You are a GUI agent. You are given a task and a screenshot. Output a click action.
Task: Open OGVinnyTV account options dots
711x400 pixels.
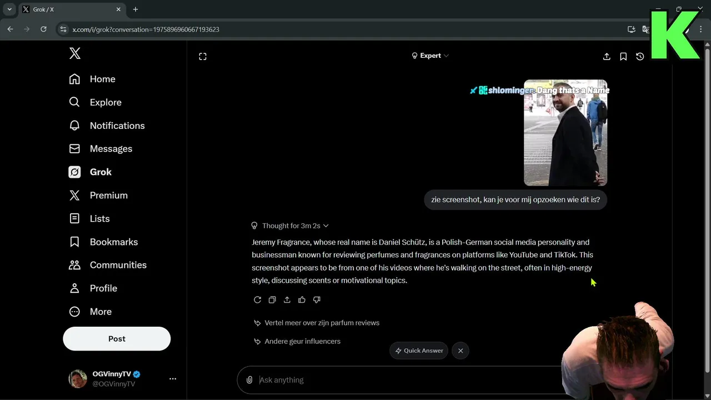[x=173, y=379]
